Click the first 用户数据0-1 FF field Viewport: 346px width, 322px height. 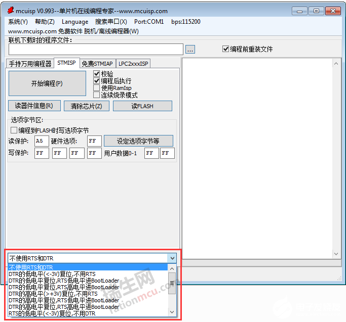(x=151, y=153)
